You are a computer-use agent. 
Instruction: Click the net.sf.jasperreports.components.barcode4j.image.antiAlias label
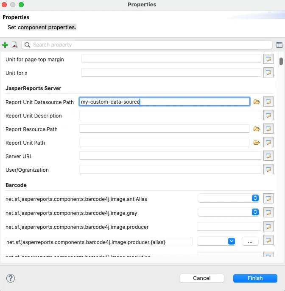click(76, 199)
